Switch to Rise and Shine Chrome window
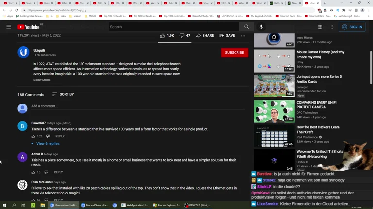373x209 pixels. (94, 205)
